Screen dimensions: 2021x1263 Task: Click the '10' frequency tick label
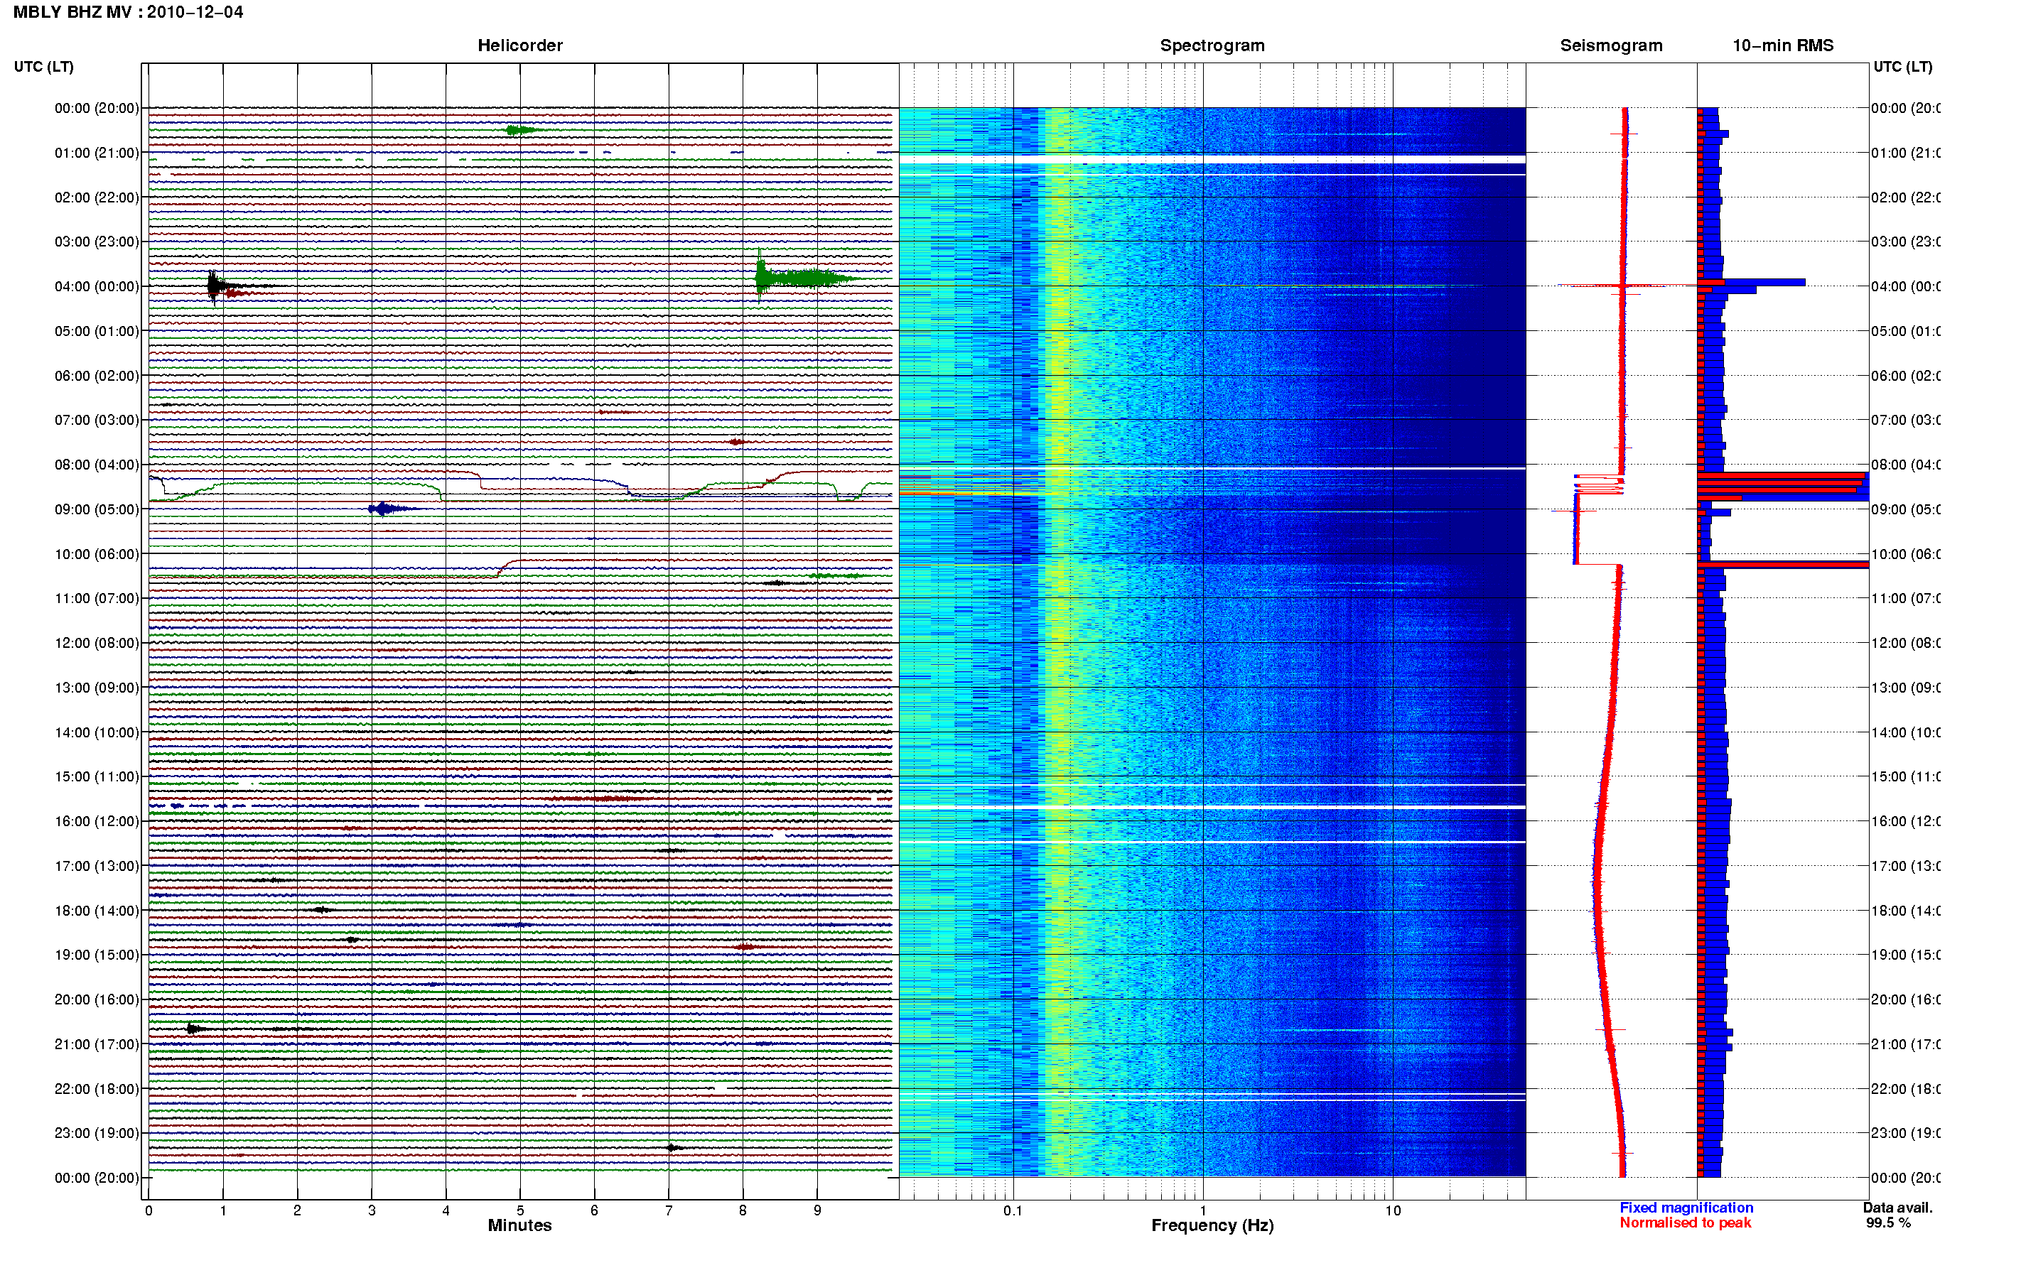coord(1392,1211)
